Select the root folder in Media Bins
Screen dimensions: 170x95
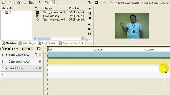(8, 12)
